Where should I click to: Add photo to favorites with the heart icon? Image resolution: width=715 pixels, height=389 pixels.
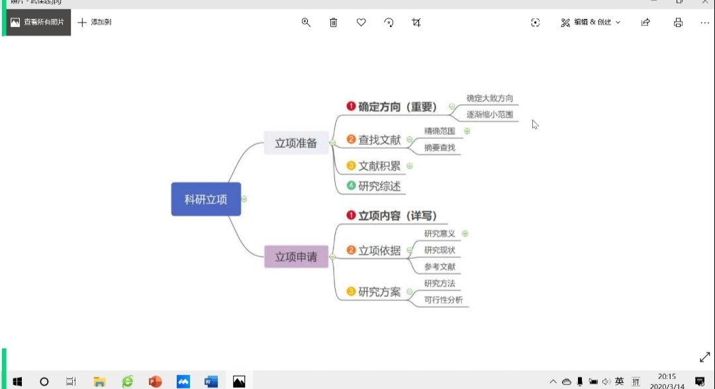[x=361, y=22]
